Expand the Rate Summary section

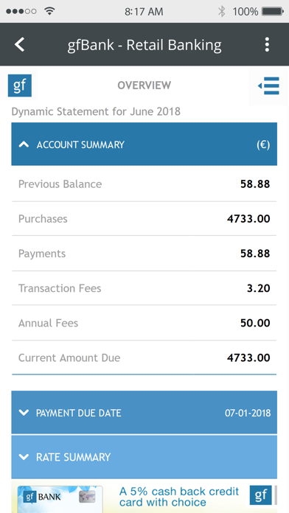[144, 457]
